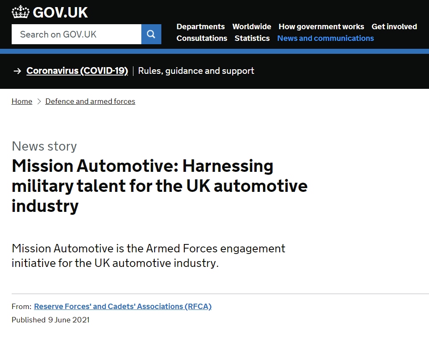Open Defence and armed forces breadcrumb

click(x=90, y=101)
